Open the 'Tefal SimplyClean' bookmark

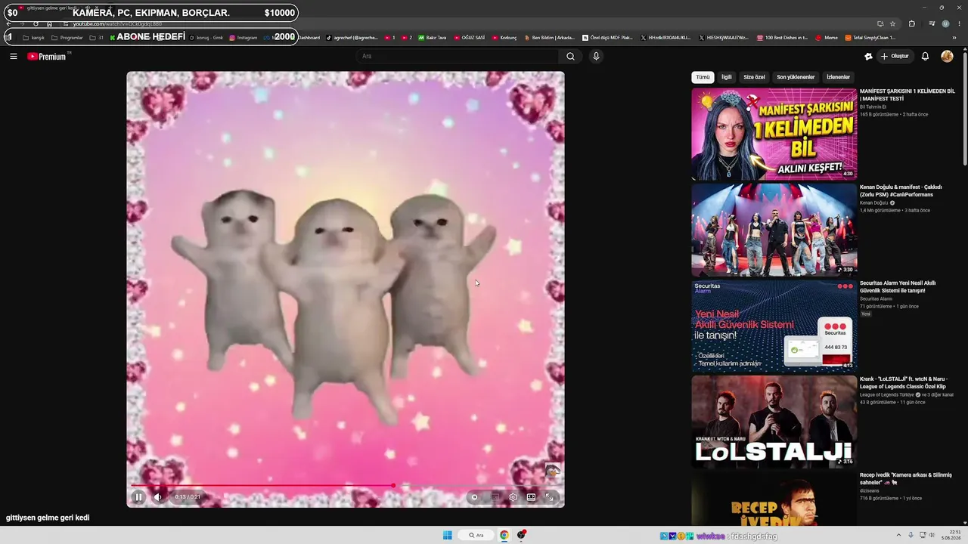click(x=870, y=37)
